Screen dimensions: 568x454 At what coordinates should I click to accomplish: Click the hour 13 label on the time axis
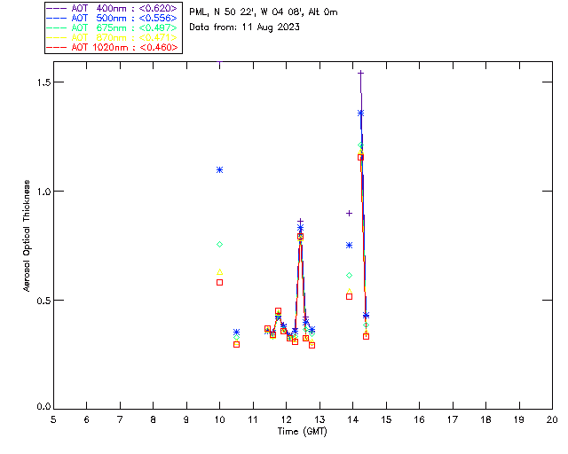click(319, 419)
